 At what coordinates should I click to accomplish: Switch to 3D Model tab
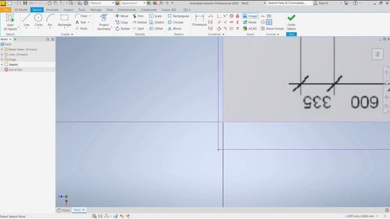click(x=21, y=10)
